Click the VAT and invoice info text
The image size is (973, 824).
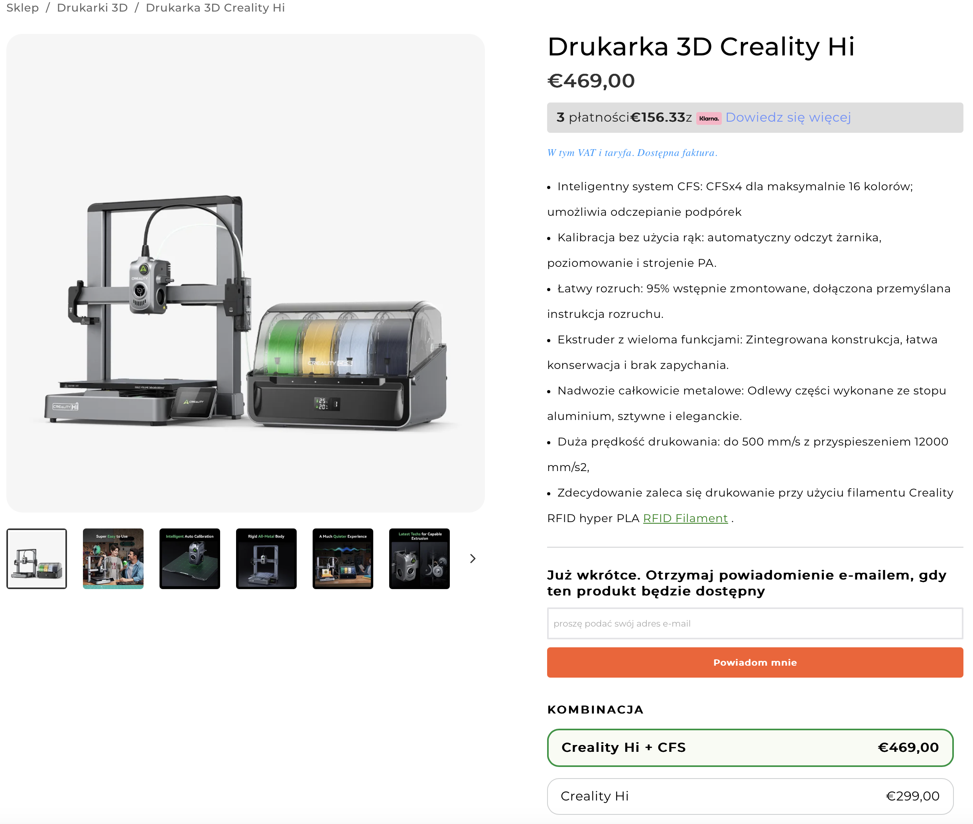[632, 153]
